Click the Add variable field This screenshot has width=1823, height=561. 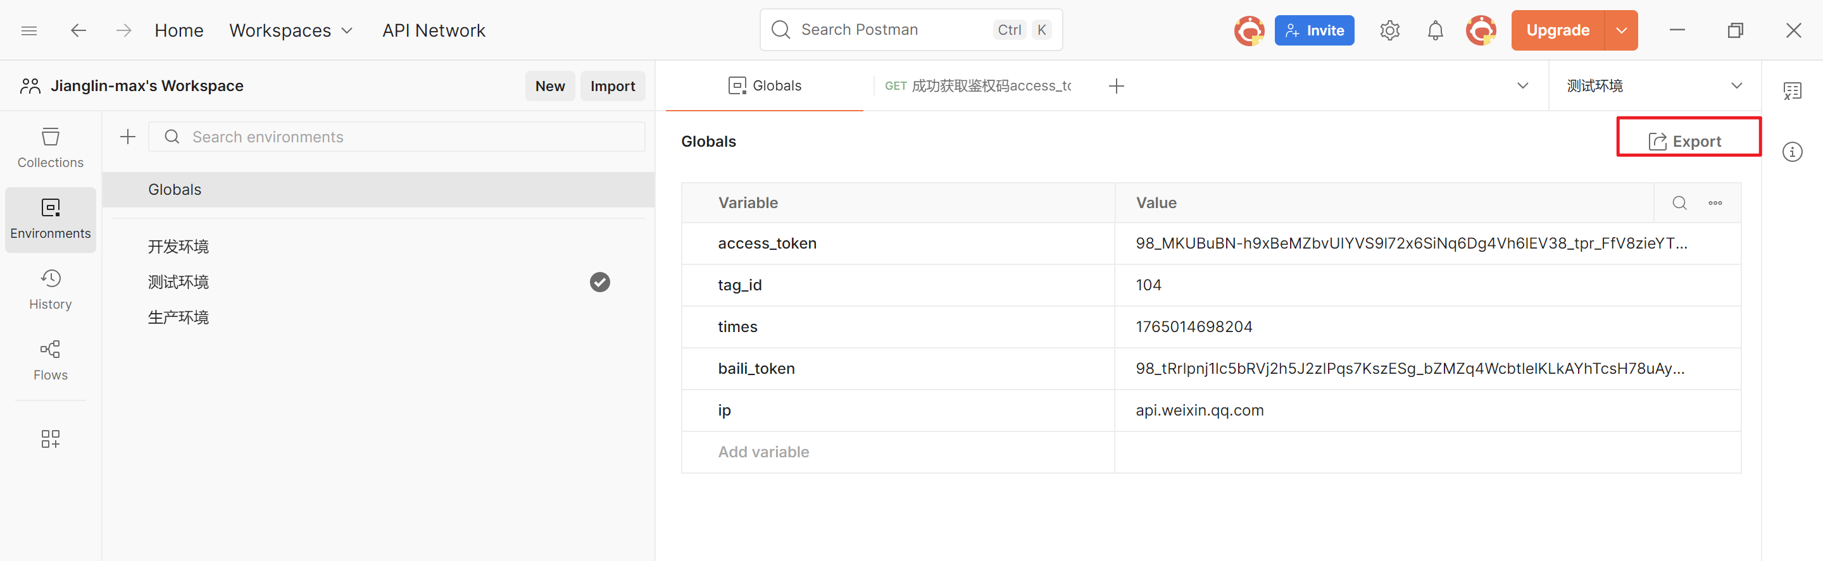click(x=898, y=452)
